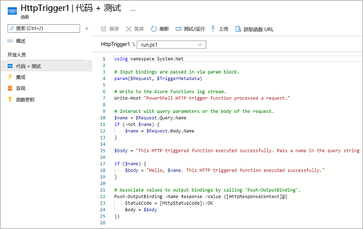
Task: Click the Save (保存) toolbar button
Action: pyautogui.click(x=110, y=29)
